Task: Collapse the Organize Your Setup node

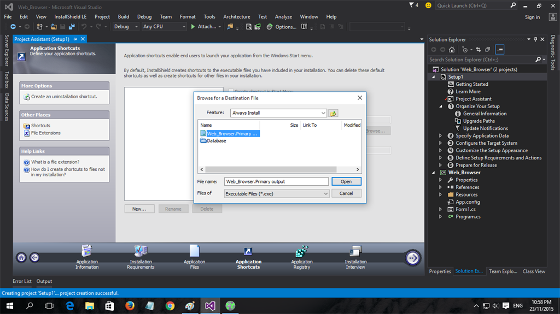Action: click(441, 106)
